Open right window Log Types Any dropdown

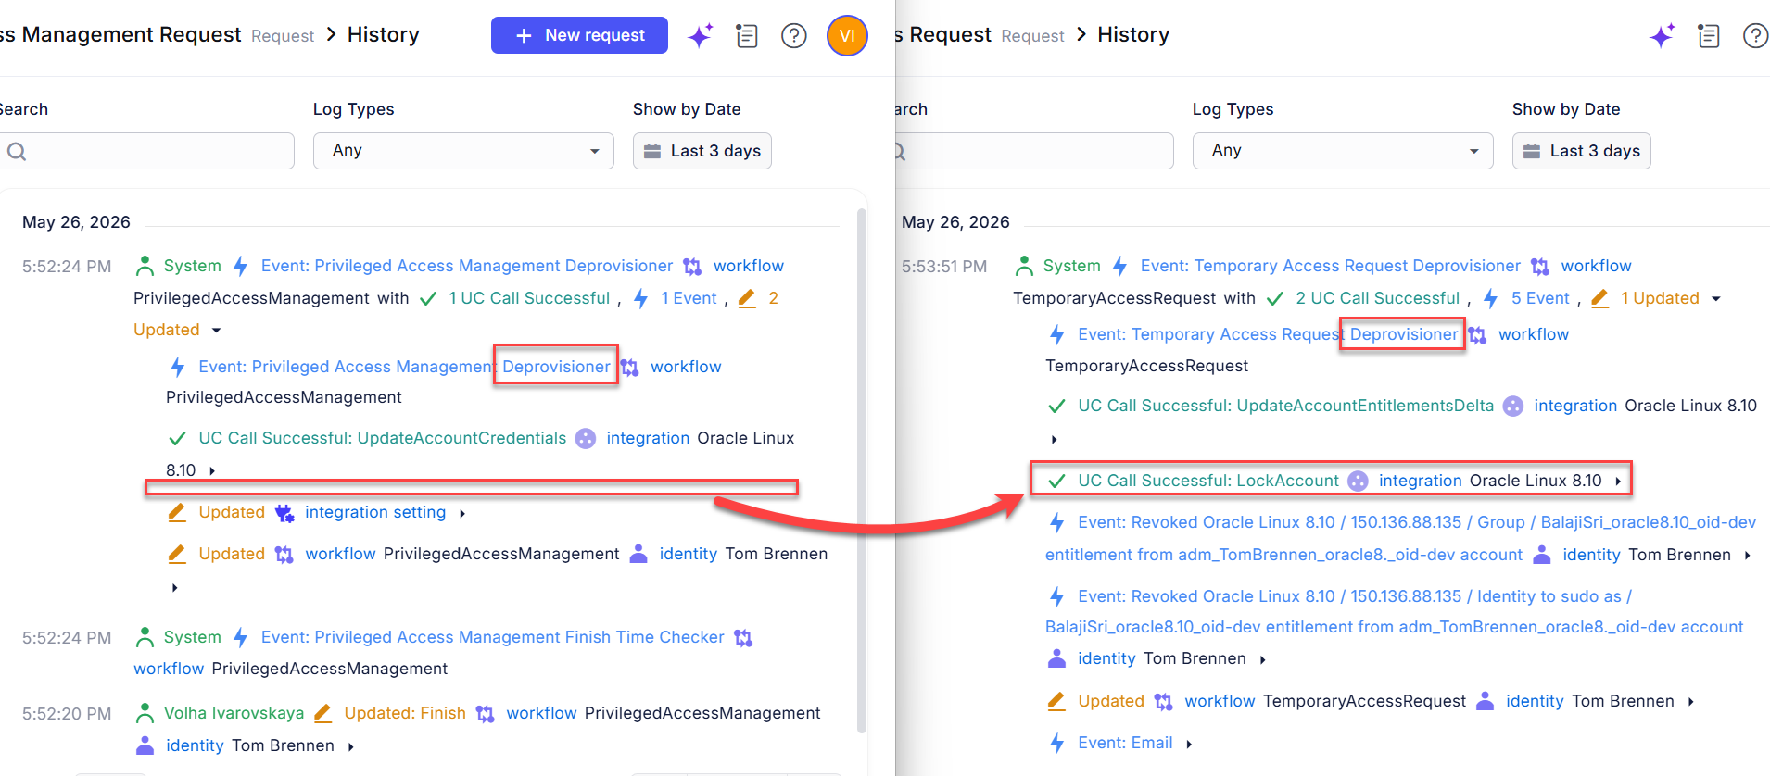1343,151
